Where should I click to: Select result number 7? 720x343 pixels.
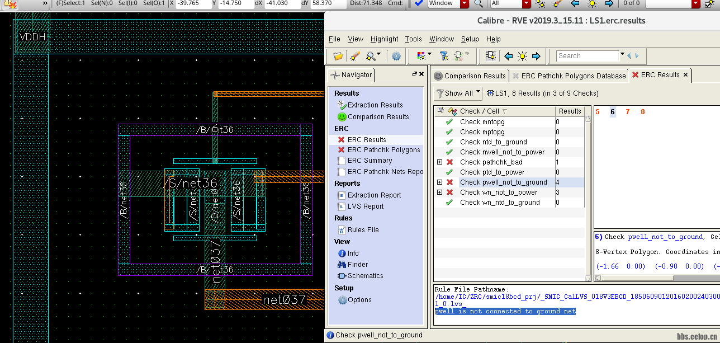point(628,112)
